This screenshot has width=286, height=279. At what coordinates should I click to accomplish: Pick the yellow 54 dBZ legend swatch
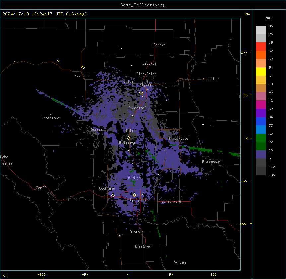pyautogui.click(x=261, y=71)
